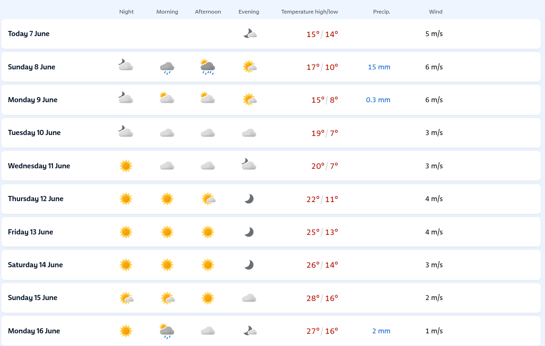The image size is (545, 346).
Task: Click Sunday 8 June afternoon showers icon
Action: click(x=208, y=67)
